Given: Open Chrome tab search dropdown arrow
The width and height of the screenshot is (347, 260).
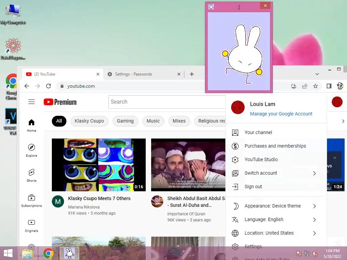Looking at the screenshot, I should coord(317,74).
